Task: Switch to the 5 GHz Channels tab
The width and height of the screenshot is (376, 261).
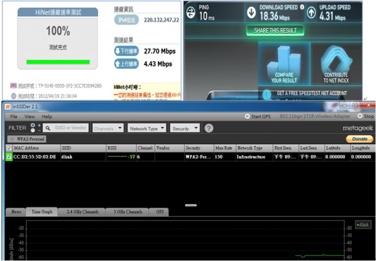Action: pos(127,212)
